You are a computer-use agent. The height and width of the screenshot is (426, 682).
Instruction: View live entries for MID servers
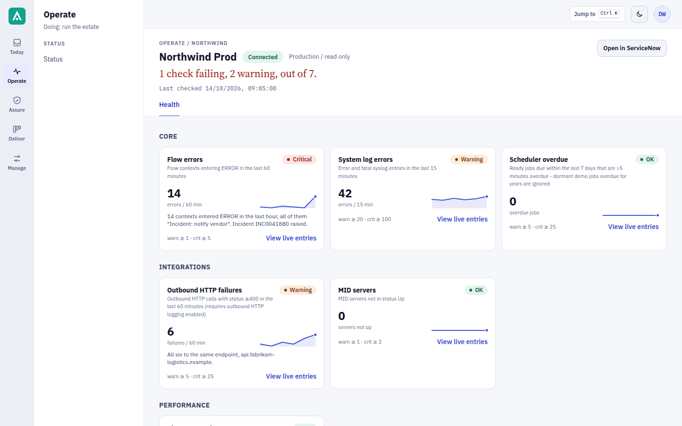[x=462, y=342]
